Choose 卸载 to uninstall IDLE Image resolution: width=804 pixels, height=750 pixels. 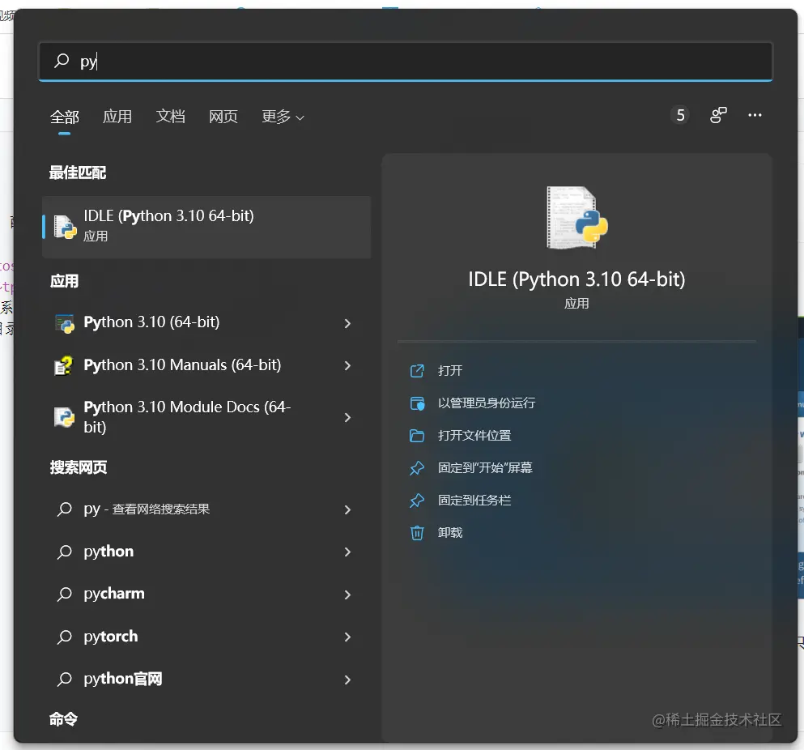point(450,533)
